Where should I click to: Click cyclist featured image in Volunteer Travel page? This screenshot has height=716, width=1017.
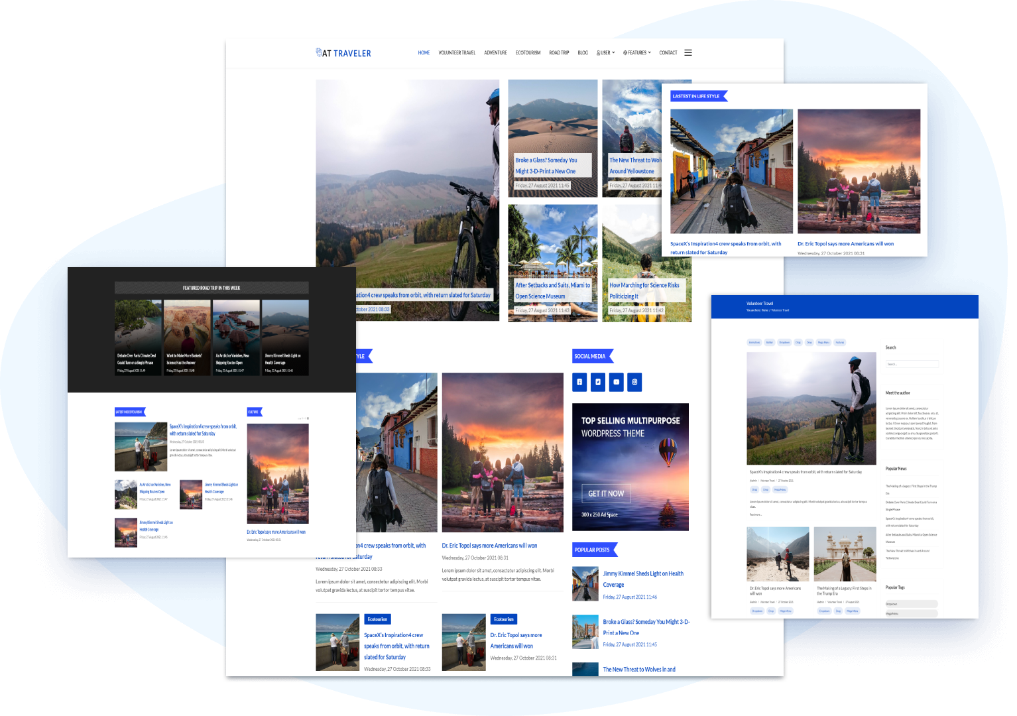click(x=811, y=408)
